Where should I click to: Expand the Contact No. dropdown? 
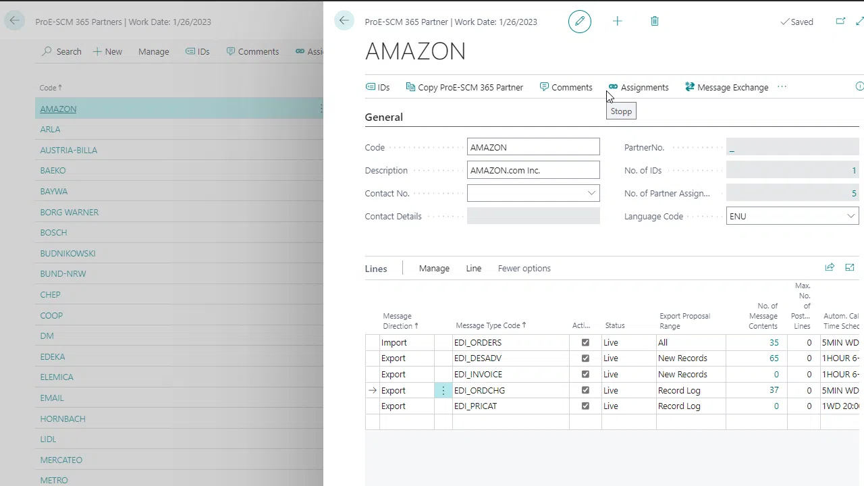[x=591, y=193]
